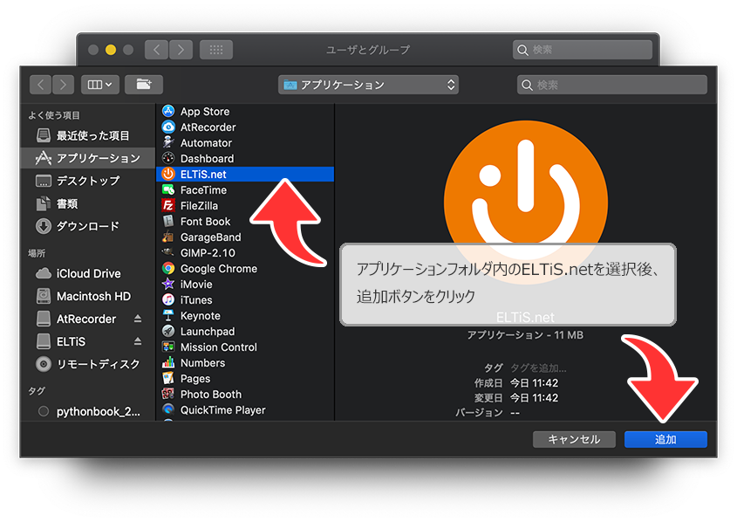The height and width of the screenshot is (522, 737).
Task: Click the GIMP-2.10 app icon
Action: [168, 252]
